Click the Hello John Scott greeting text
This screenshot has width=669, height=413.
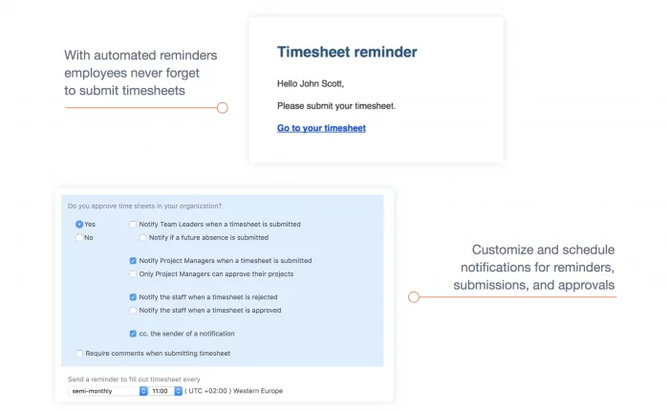(x=311, y=83)
